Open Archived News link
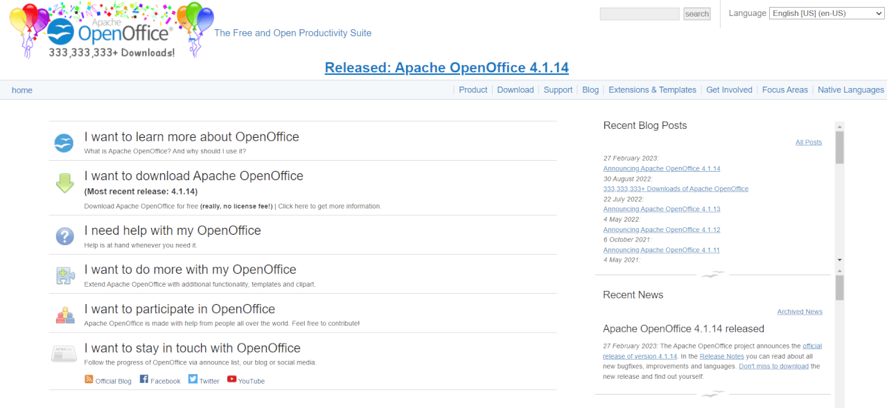 [800, 312]
